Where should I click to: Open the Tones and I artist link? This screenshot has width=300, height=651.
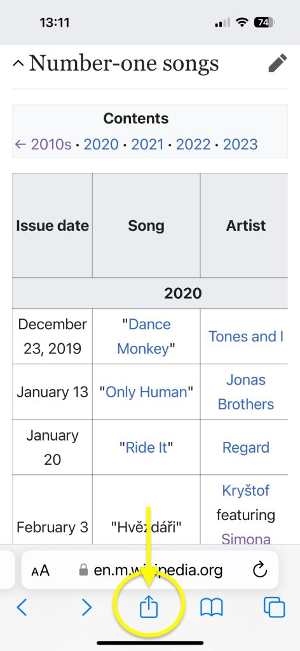pos(246,336)
